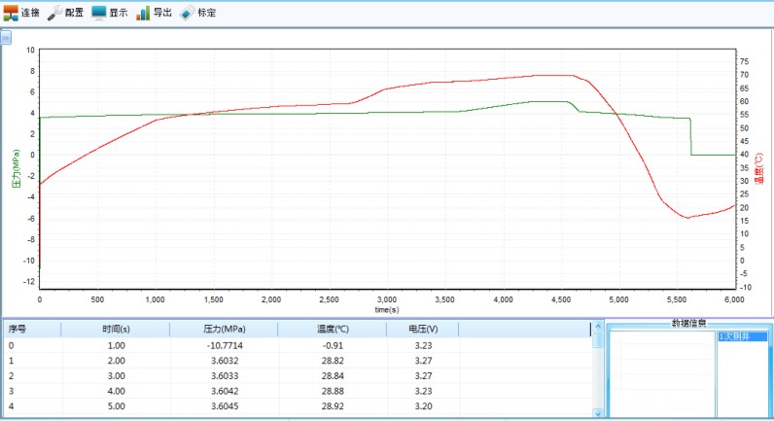
Task: Select temperature cell 28.88
Action: (x=333, y=392)
